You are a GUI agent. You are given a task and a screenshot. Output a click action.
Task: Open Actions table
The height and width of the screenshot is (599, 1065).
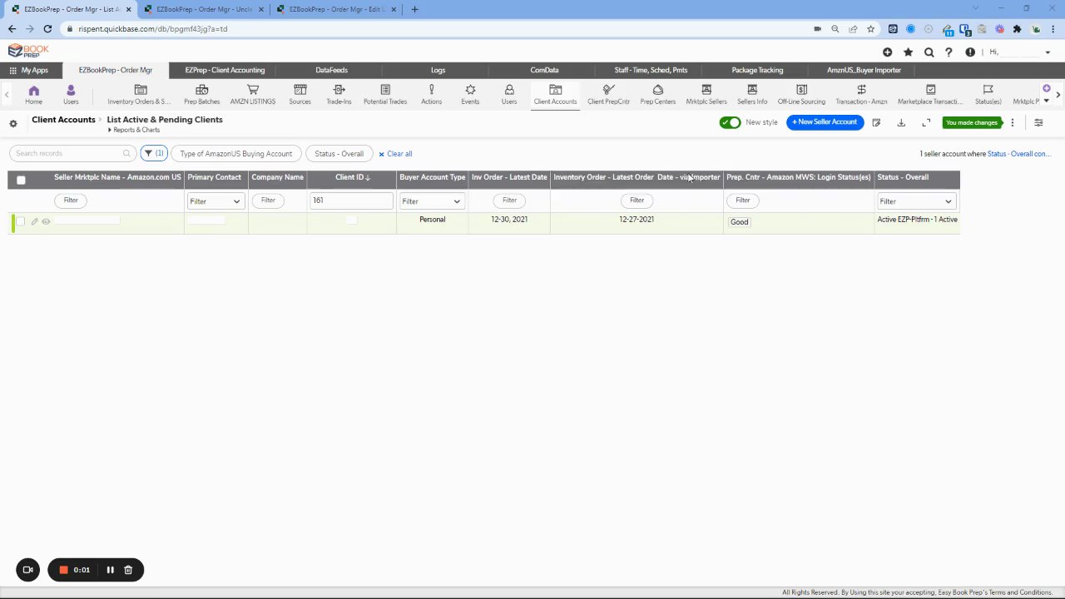click(x=431, y=94)
